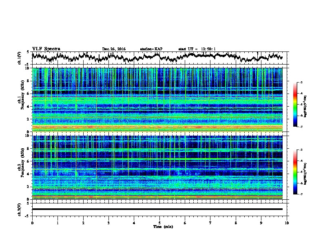This screenshot has width=323, height=250.
Task: Select the "start UT = 12:50: 1" text
Action: click(x=197, y=49)
